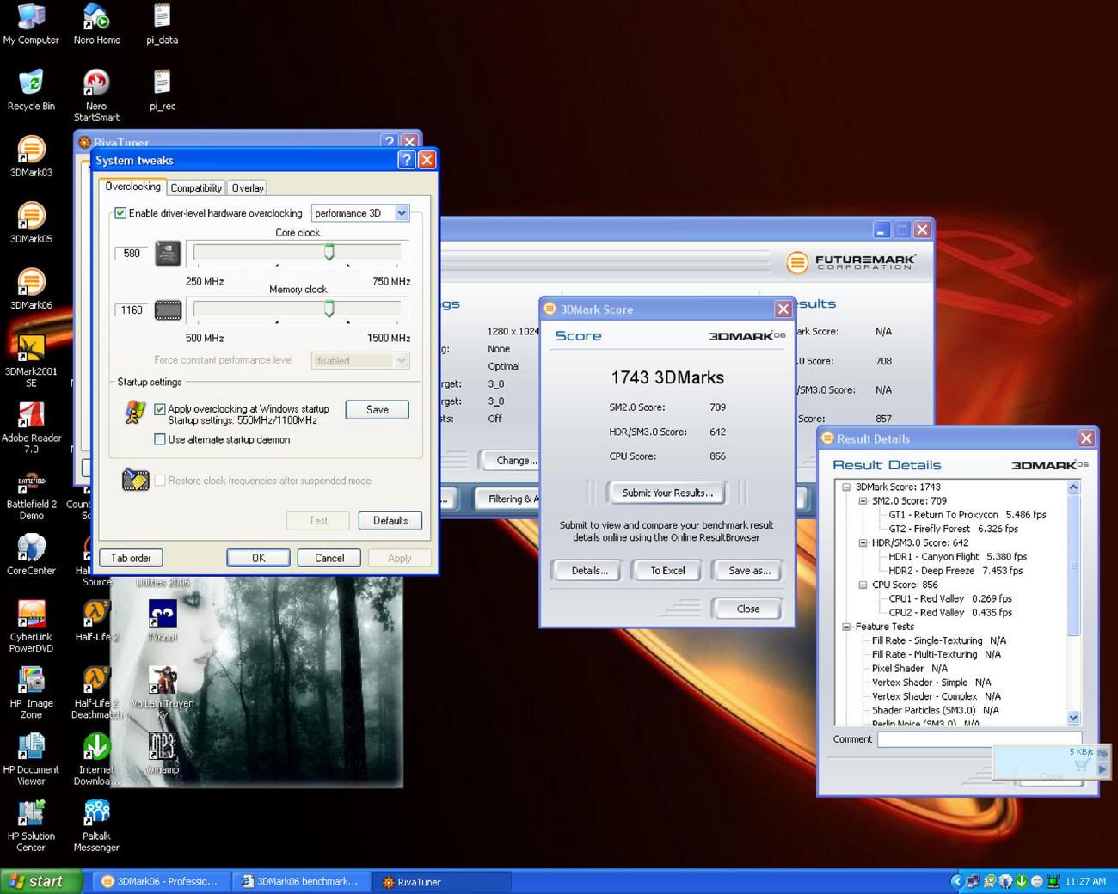Screen dimensions: 1118x894
Task: Launch the Half-Life 2 Deathmatch desktop shortcut
Action: pos(96,692)
